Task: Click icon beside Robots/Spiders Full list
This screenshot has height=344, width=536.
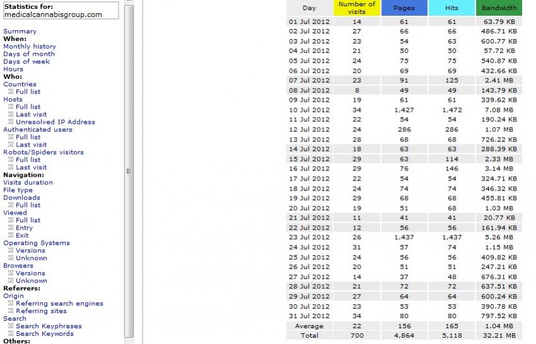Action: tap(11, 160)
